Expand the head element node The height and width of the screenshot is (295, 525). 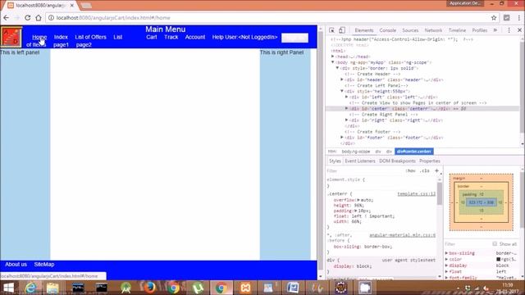pos(333,57)
